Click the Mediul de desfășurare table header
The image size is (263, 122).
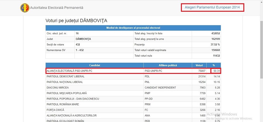(133, 28)
